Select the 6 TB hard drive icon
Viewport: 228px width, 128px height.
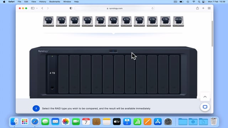click(113, 21)
